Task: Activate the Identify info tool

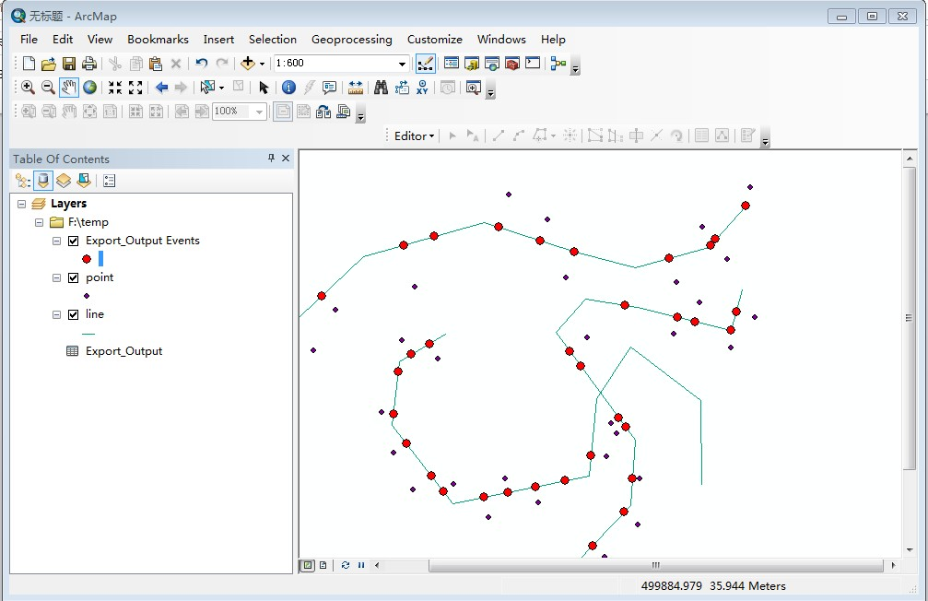Action: tap(288, 88)
